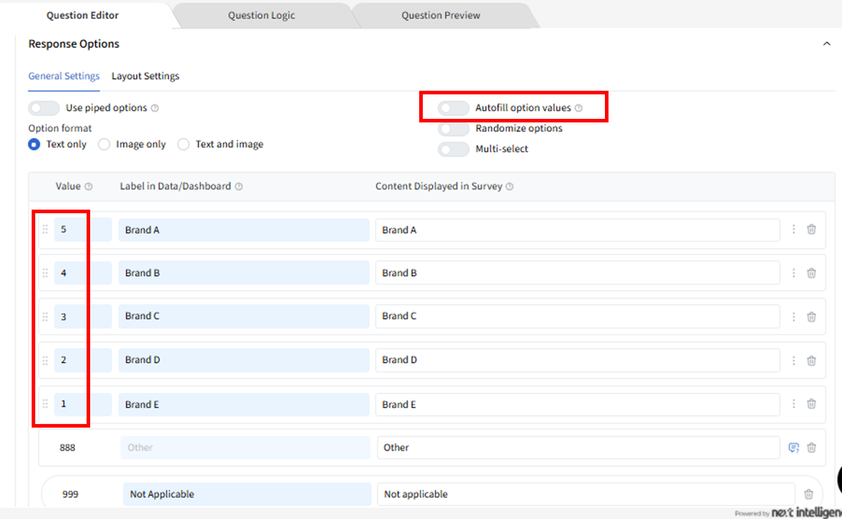842x519 pixels.
Task: Delete the Brand A option row
Action: point(811,229)
